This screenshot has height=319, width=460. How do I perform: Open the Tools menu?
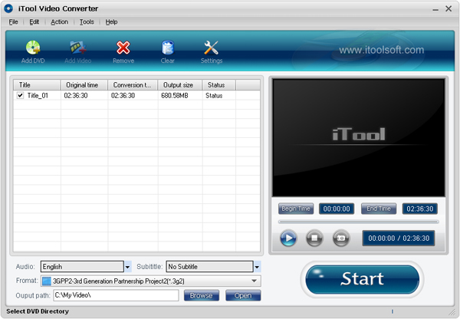click(87, 21)
